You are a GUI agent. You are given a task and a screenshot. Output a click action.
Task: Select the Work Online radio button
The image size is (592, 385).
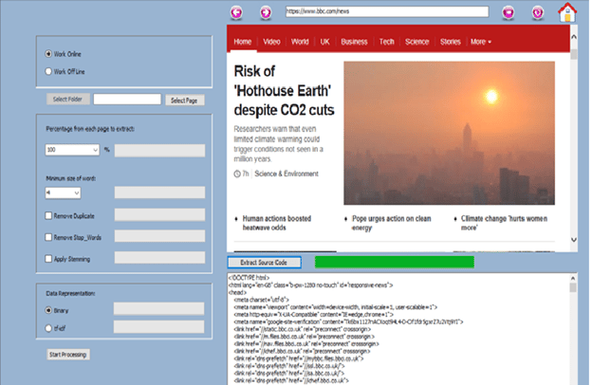tap(48, 54)
